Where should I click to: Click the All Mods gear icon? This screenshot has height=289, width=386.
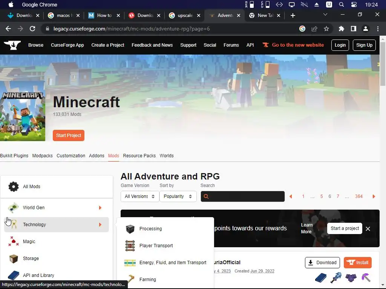14,187
